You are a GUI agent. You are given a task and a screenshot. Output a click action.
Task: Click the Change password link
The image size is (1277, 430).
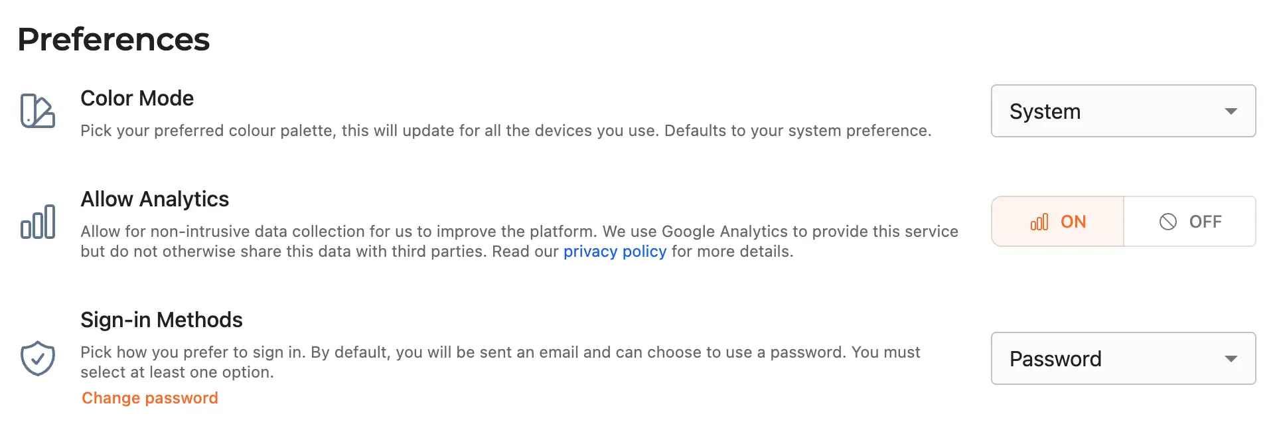point(150,398)
